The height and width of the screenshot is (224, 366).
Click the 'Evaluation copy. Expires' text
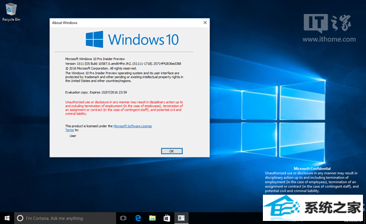click(x=96, y=92)
